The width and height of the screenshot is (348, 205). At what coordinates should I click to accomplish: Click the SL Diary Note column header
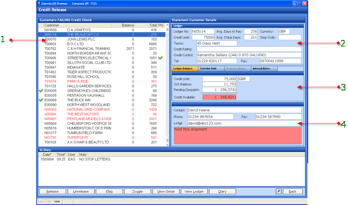pyautogui.click(x=191, y=154)
